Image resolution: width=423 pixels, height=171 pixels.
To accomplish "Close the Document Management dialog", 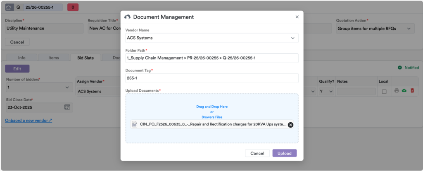I will tap(297, 17).
